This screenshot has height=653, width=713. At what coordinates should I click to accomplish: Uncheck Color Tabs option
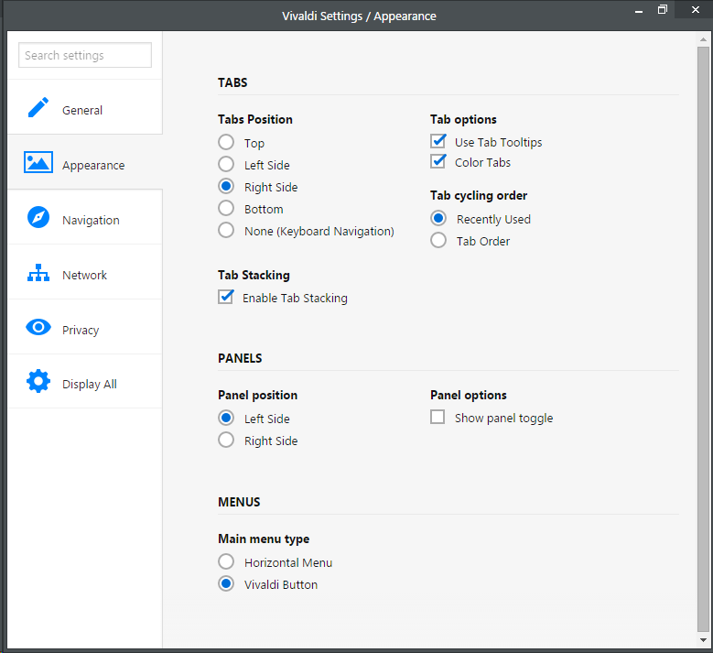tap(438, 161)
